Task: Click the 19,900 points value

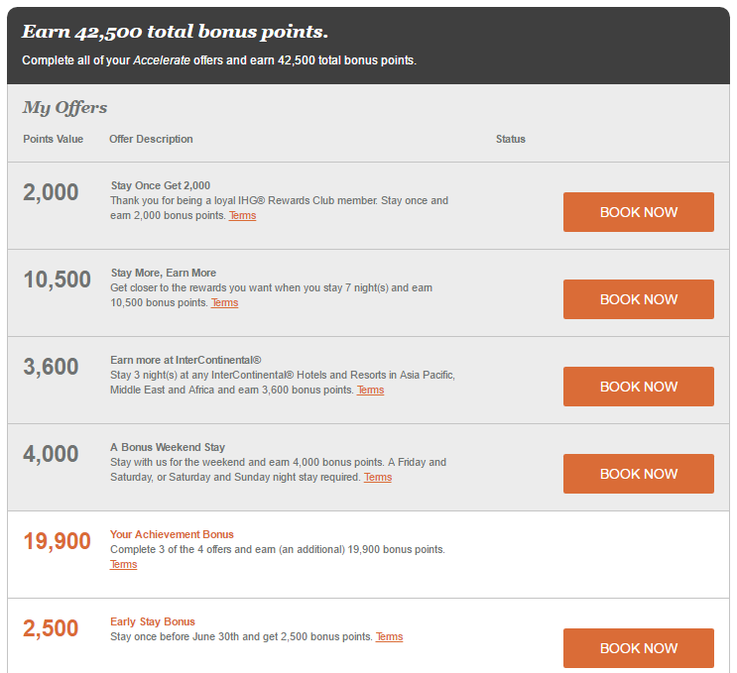Action: click(57, 541)
